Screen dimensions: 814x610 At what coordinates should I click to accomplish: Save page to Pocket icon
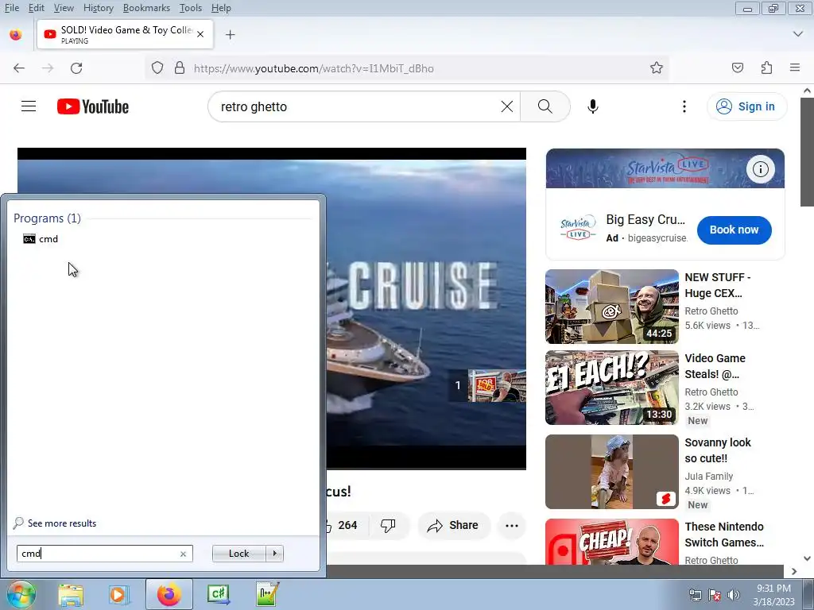(x=737, y=68)
